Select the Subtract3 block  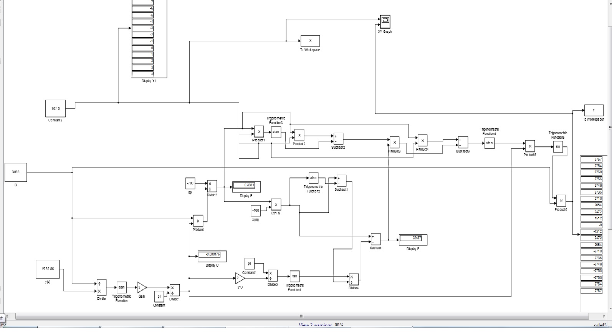click(463, 143)
